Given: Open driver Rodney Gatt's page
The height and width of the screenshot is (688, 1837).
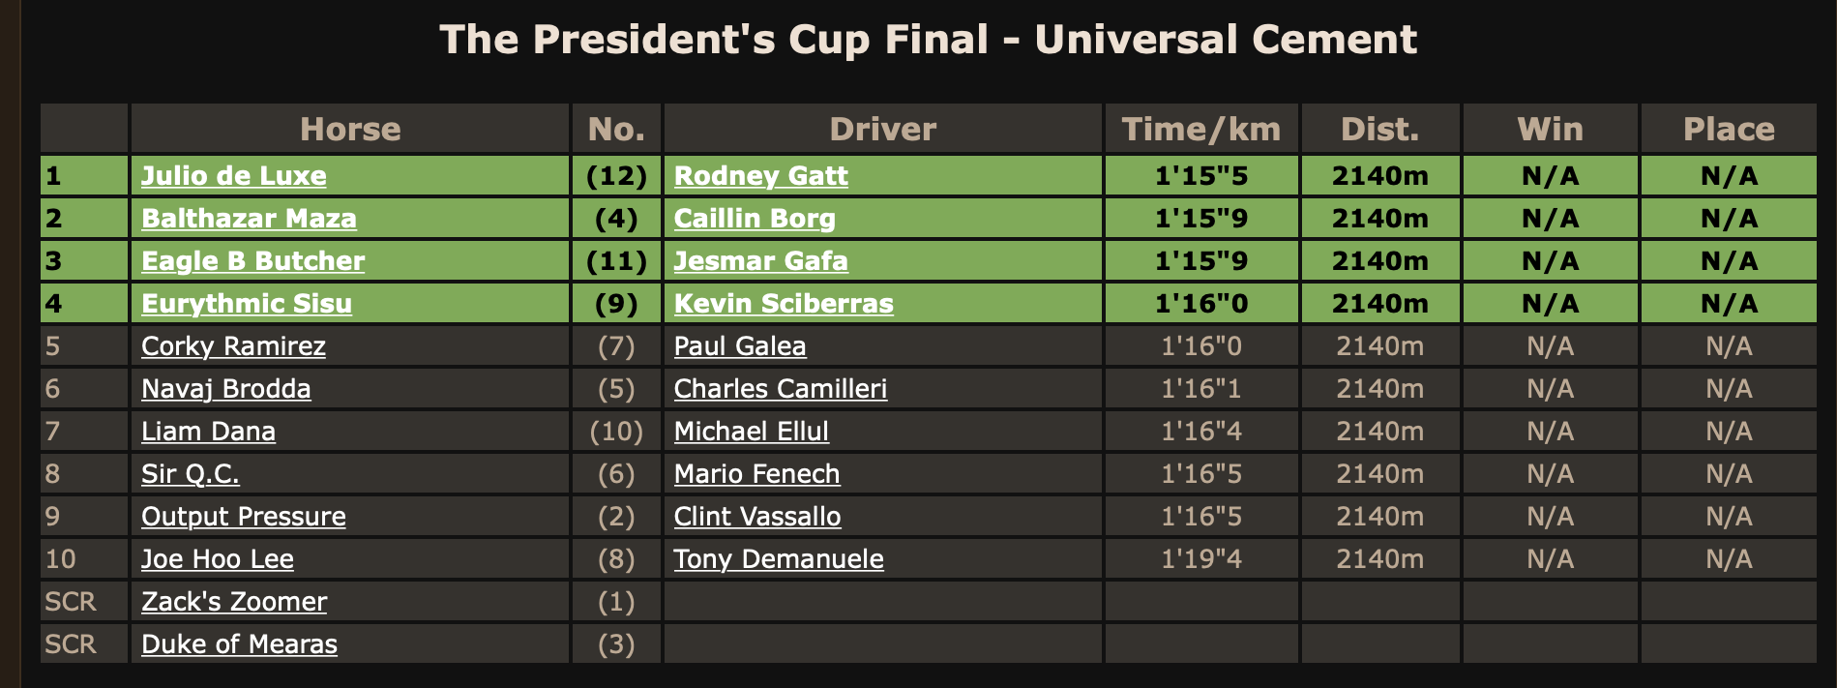Looking at the screenshot, I should pyautogui.click(x=761, y=176).
